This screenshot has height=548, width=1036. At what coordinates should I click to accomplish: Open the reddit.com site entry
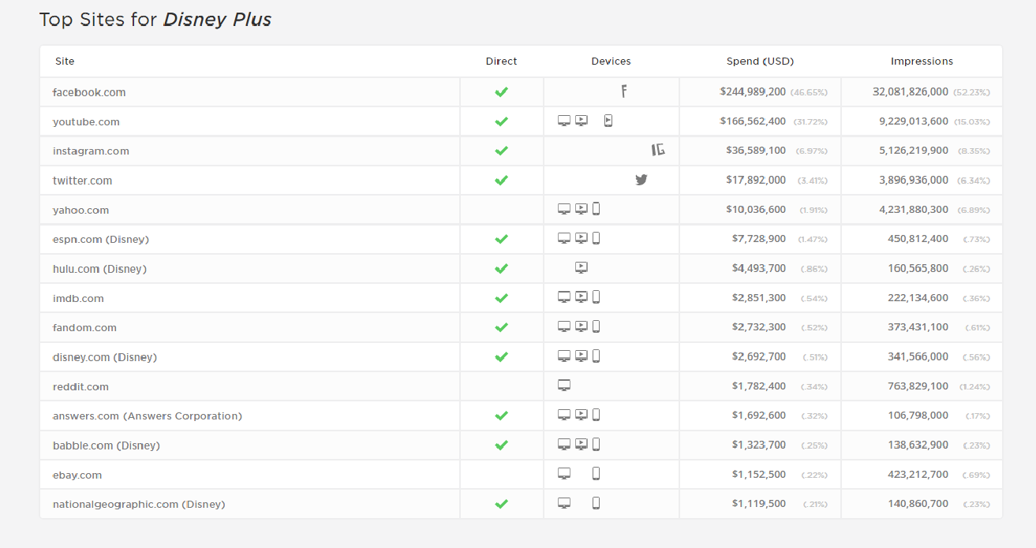80,386
